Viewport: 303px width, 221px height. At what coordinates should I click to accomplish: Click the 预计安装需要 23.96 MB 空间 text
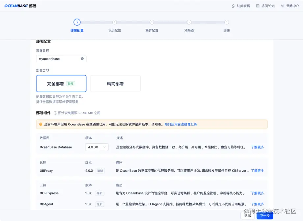pos(79,113)
